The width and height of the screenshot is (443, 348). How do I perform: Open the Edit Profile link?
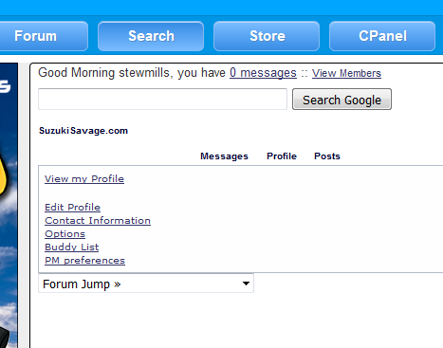pyautogui.click(x=72, y=208)
